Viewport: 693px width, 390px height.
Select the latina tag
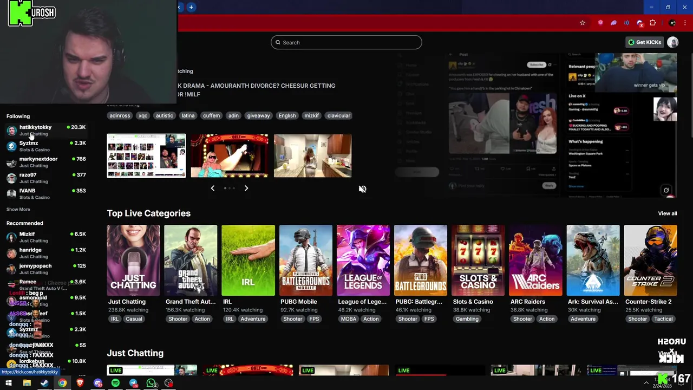point(188,115)
